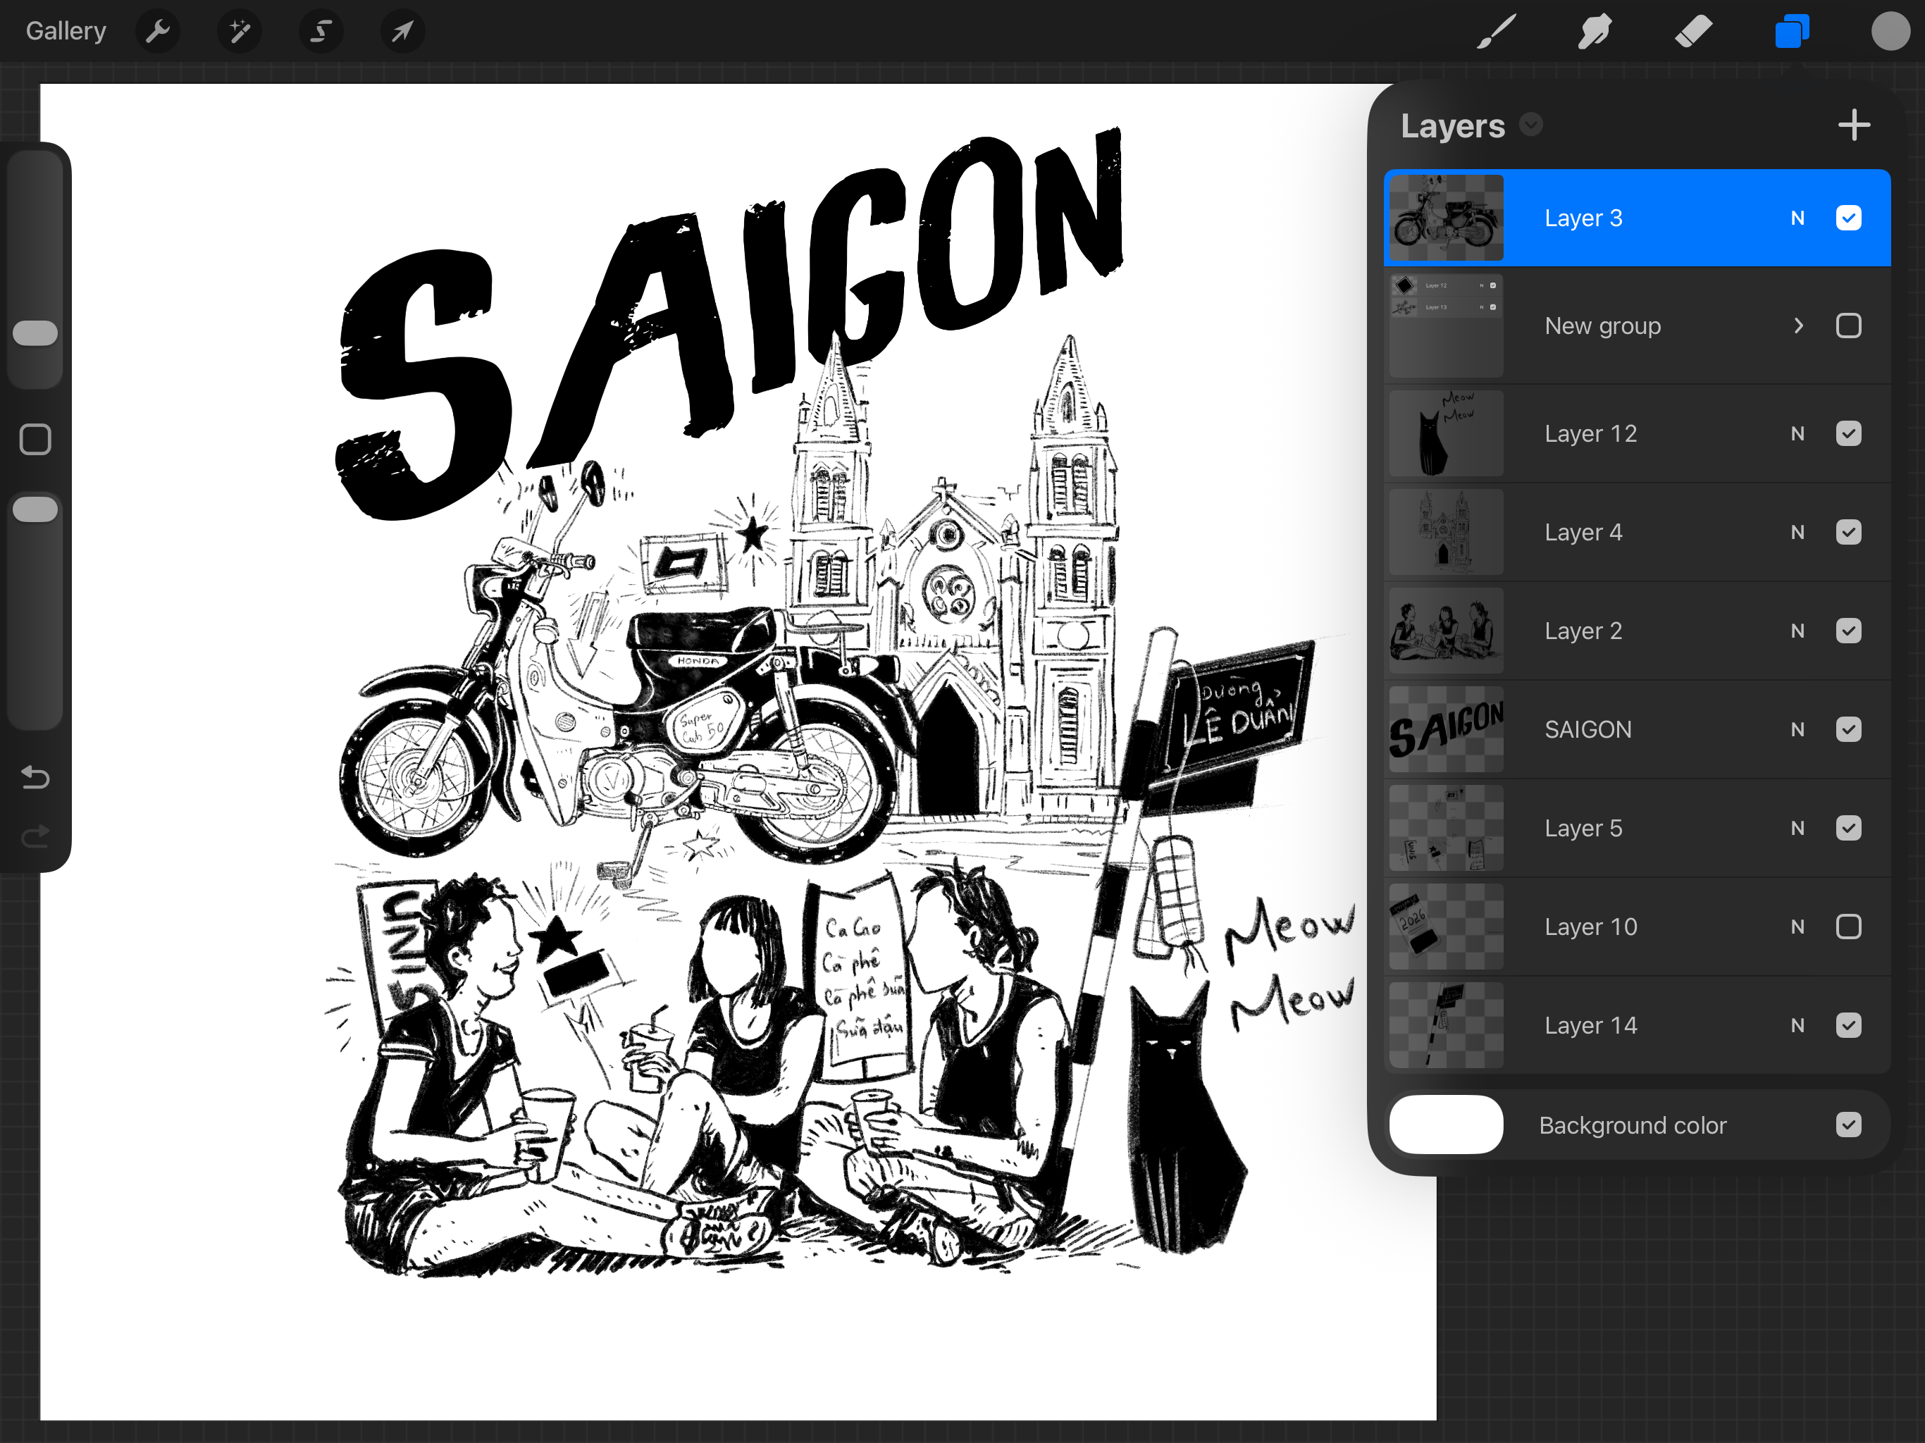
Task: Open blend mode N for Layer 12
Action: 1797,433
